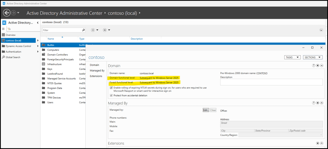Switch navigation pane to list view
The width and height of the screenshot is (328, 149).
click(4, 29)
